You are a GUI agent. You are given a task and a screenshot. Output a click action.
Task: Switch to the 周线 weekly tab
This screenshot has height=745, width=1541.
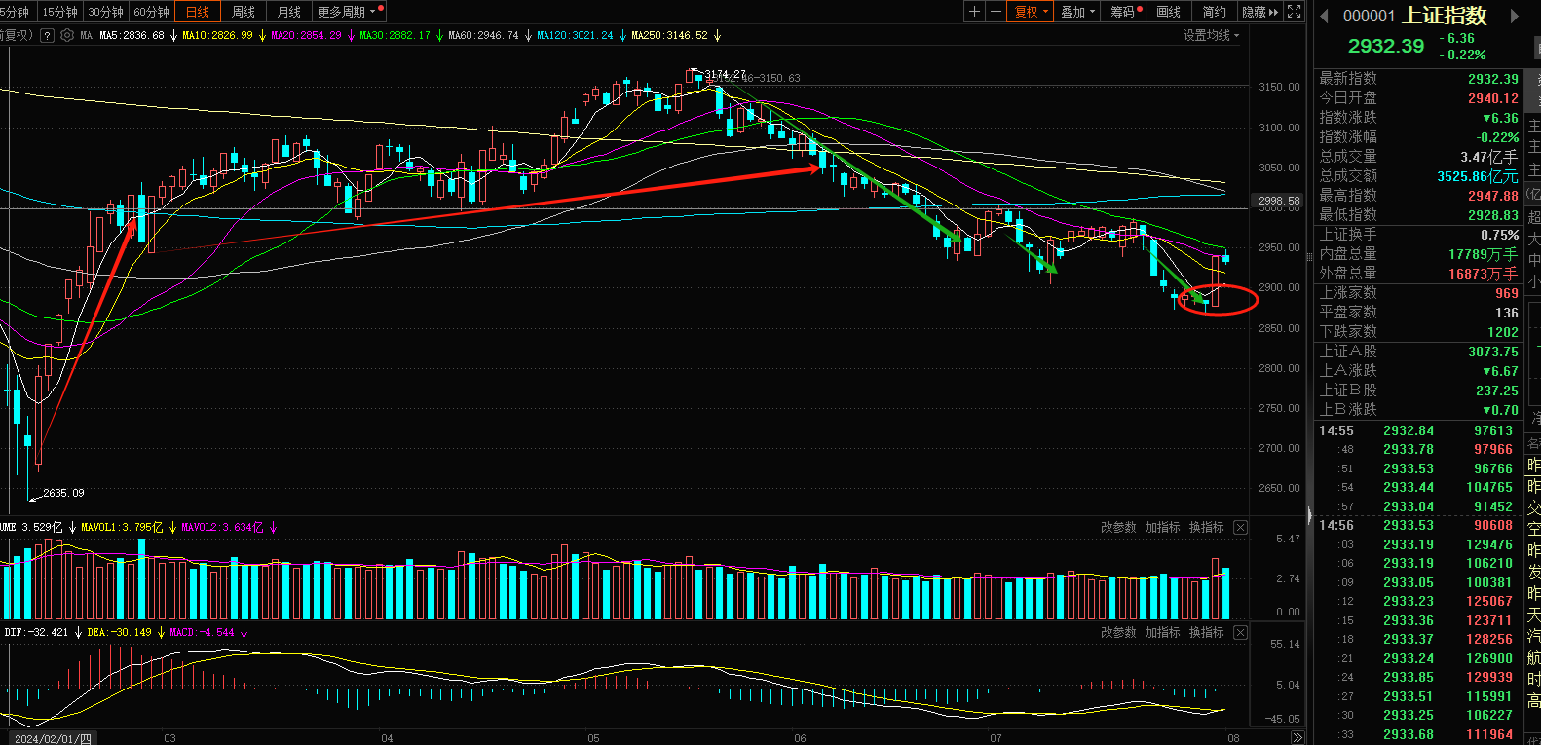click(x=244, y=12)
